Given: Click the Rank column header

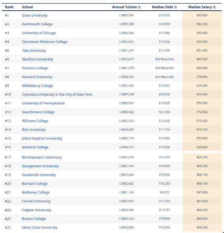Looking at the screenshot, I should pyautogui.click(x=9, y=7).
